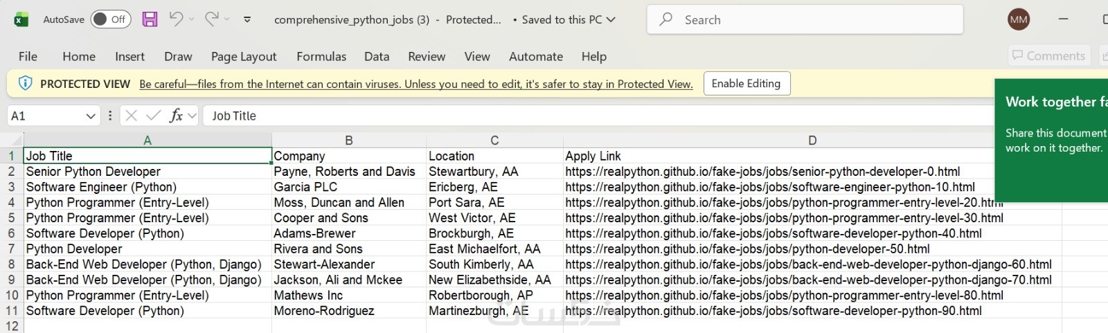1108x333 pixels.
Task: Click the formula bar Enter checkmark icon
Action: click(154, 116)
